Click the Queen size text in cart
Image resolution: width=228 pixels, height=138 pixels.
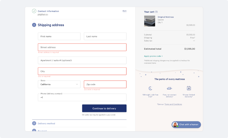coord(161,20)
